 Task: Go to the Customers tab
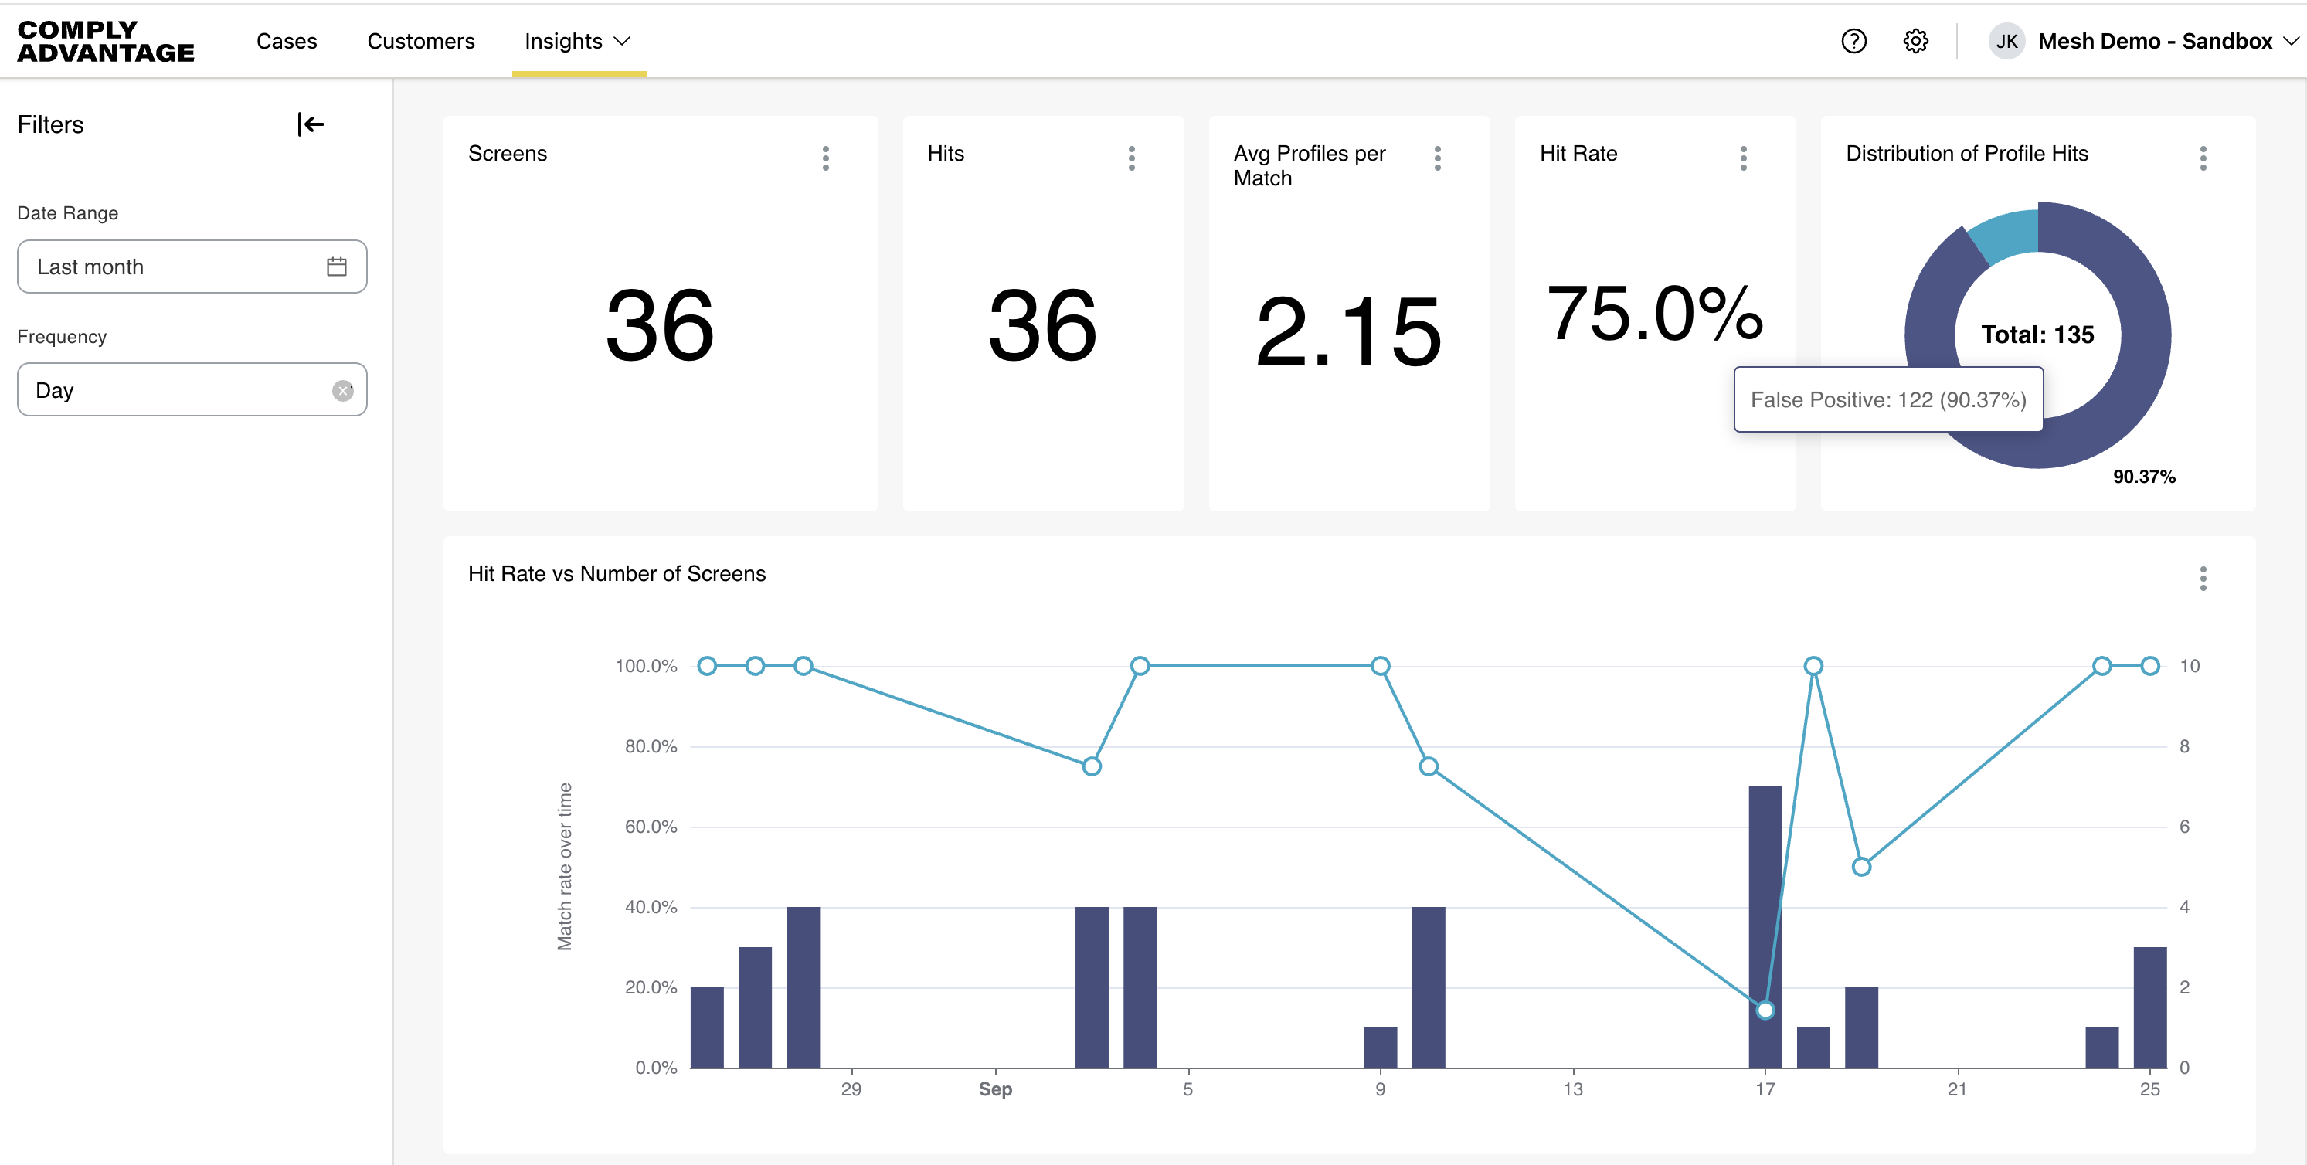click(x=420, y=41)
